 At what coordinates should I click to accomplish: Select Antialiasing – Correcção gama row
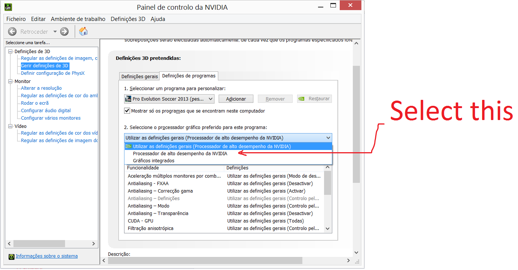coord(224,191)
